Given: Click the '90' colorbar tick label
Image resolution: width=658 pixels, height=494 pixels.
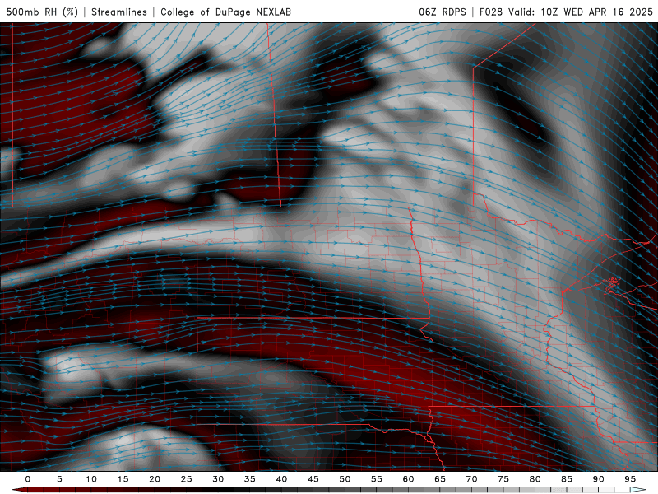Looking at the screenshot, I should (598, 479).
